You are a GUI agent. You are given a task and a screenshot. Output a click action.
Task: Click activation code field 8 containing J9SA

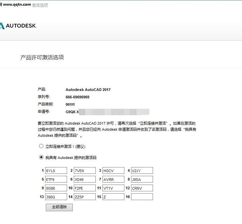click(x=142, y=179)
